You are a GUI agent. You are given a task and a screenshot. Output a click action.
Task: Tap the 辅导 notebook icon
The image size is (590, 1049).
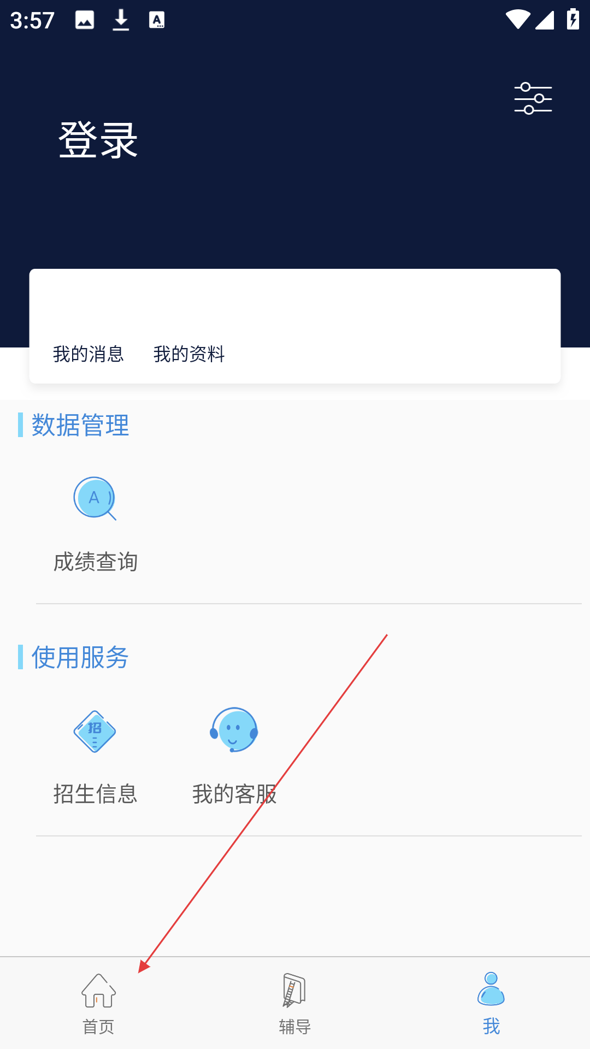click(x=294, y=990)
